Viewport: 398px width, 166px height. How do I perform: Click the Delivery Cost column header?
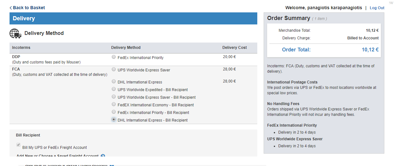[x=234, y=48]
